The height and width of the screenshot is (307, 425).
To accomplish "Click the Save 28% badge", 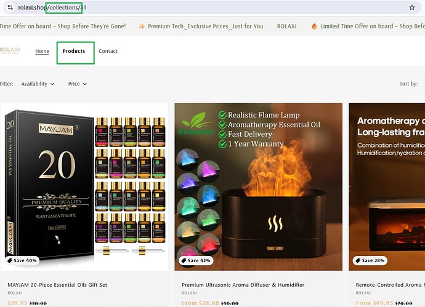I will 370,260.
